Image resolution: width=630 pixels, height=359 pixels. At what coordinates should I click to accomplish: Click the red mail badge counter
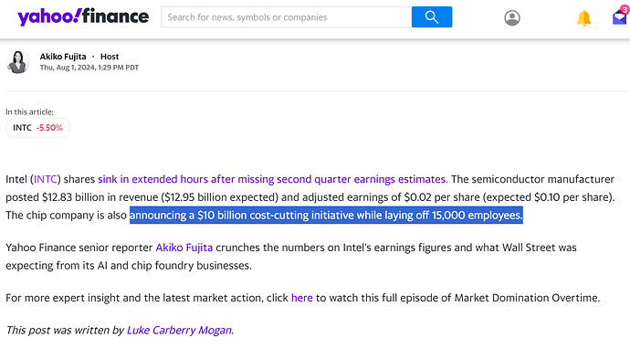pyautogui.click(x=625, y=10)
